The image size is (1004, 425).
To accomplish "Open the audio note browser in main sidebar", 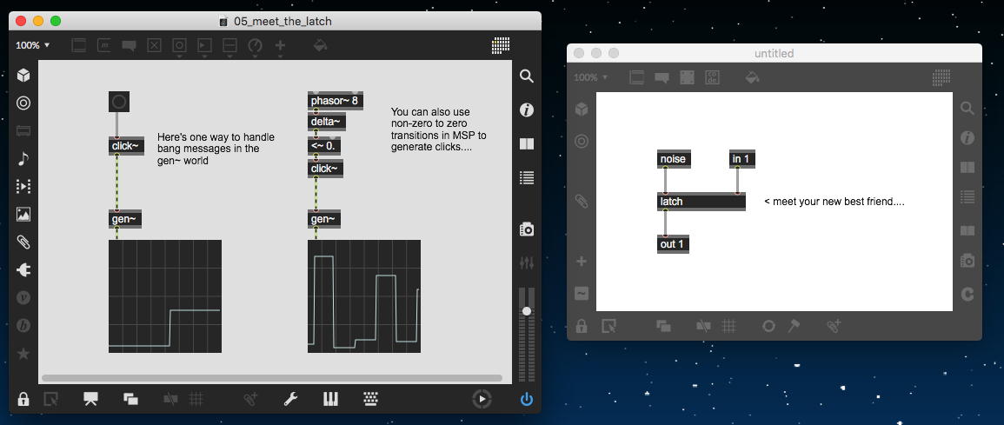I will pyautogui.click(x=23, y=159).
